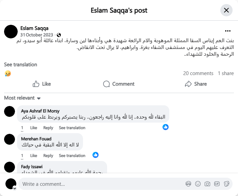The image size is (238, 196).
Task: Click the Comment button under the post
Action: pyautogui.click(x=119, y=84)
